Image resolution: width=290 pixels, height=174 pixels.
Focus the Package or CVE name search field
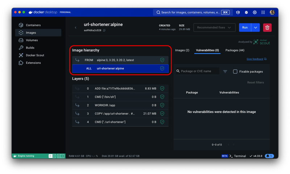[198, 71]
